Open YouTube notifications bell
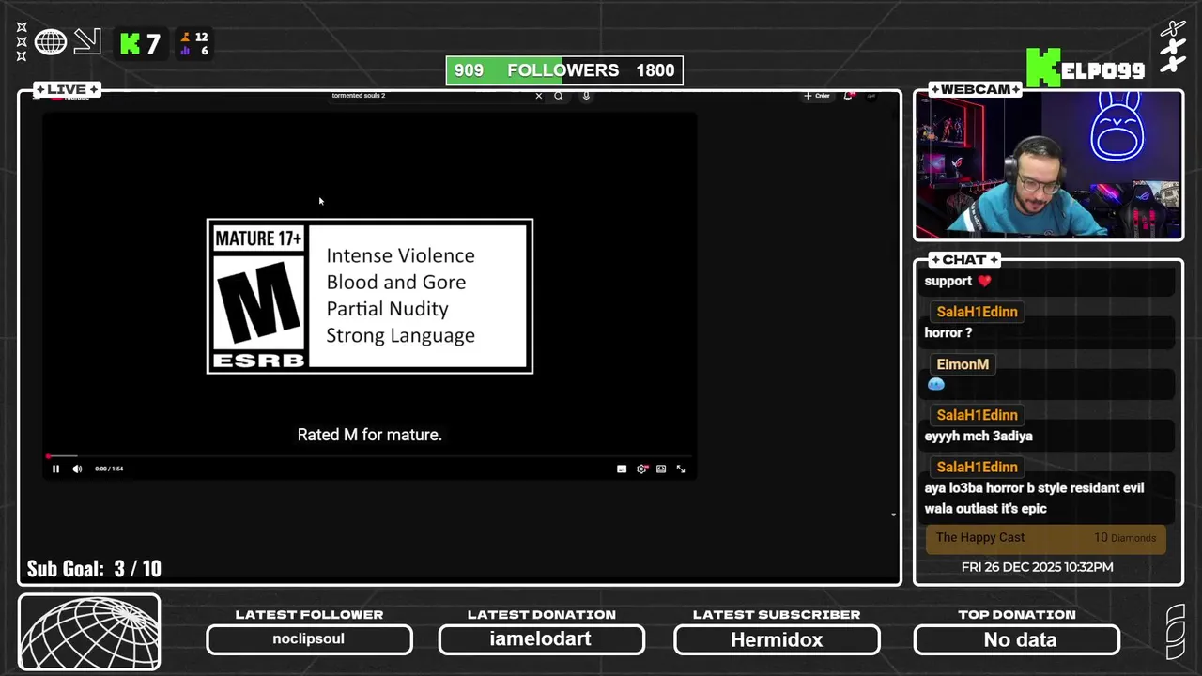 tap(848, 96)
